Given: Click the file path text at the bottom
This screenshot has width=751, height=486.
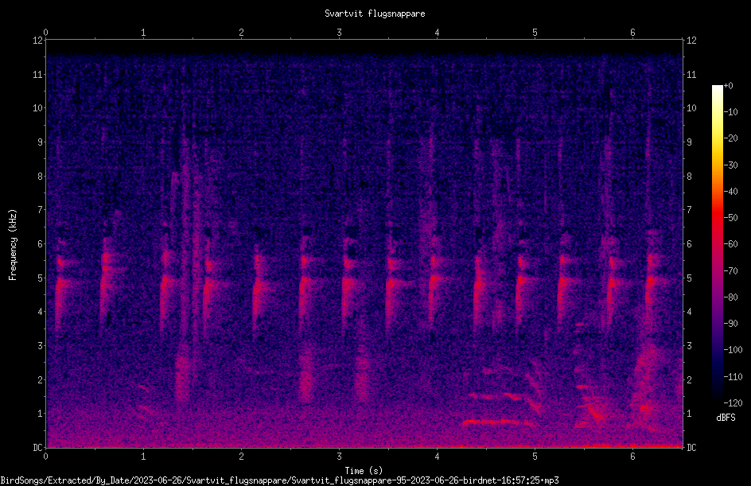Looking at the screenshot, I should [x=280, y=480].
